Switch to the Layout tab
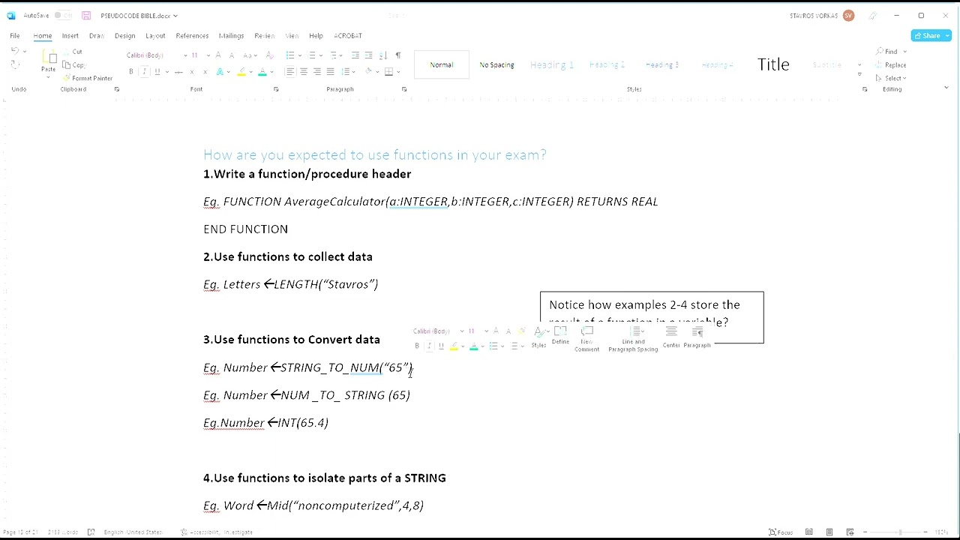The height and width of the screenshot is (540, 960). (155, 36)
